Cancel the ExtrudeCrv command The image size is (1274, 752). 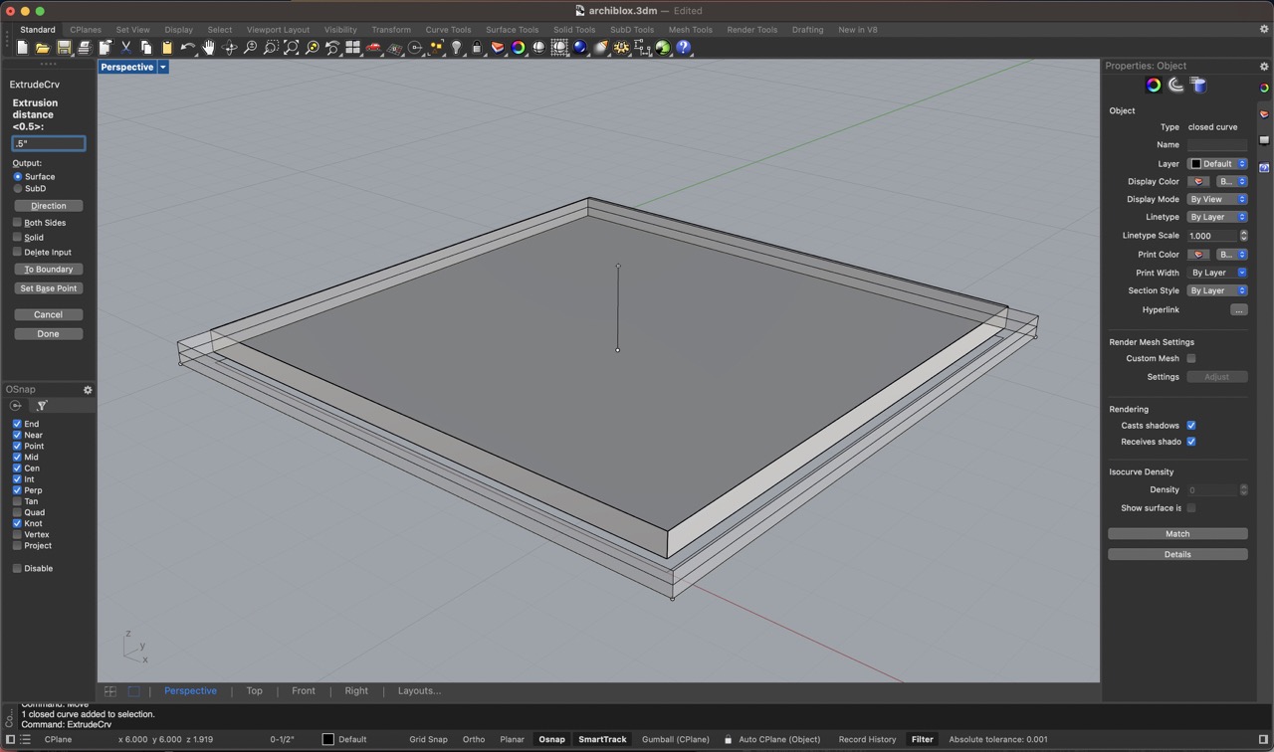point(49,314)
